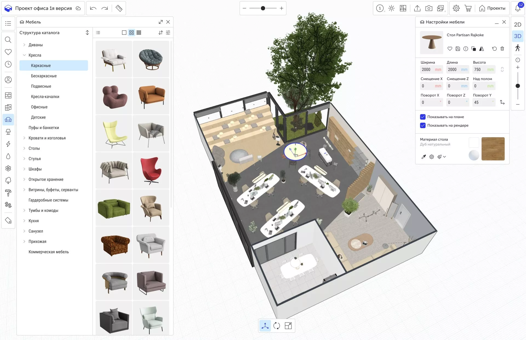Uncheck "Показывать на рендере" checkbox
This screenshot has height=340, width=526.
423,125
